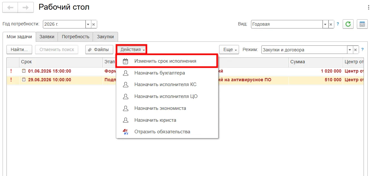This screenshot has width=370, height=176.
Task: Open the Закупки tab
Action: (106, 37)
